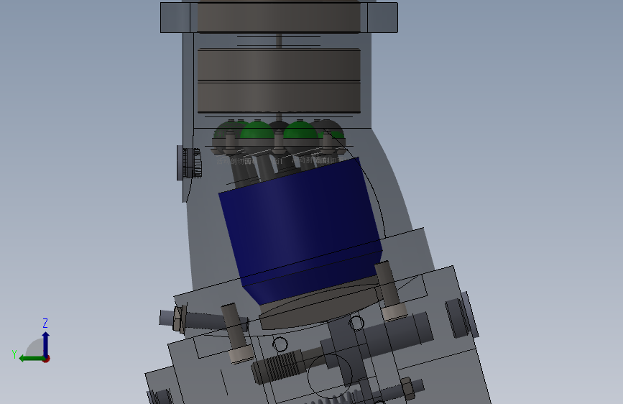Select the tan disc beneath the blue cylinder
This screenshot has width=623, height=404.
pos(320,305)
